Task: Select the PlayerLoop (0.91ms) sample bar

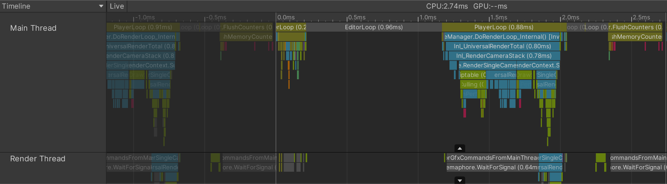Action: tap(143, 27)
